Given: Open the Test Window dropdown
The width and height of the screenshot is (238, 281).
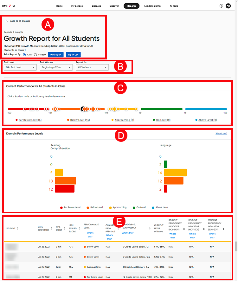Looking at the screenshot, I should (56, 67).
